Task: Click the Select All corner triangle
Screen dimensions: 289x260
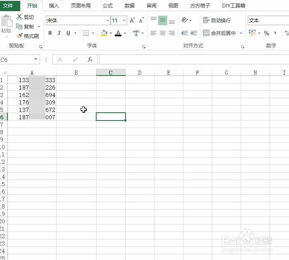Action: click(4, 72)
